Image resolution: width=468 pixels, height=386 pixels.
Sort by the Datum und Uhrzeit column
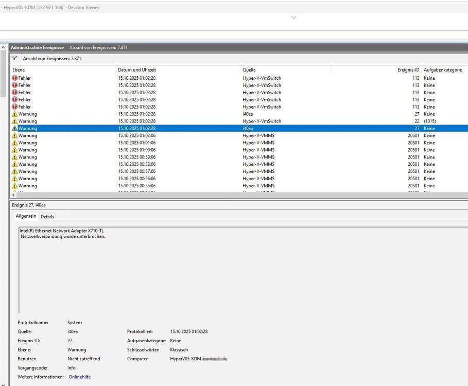137,70
